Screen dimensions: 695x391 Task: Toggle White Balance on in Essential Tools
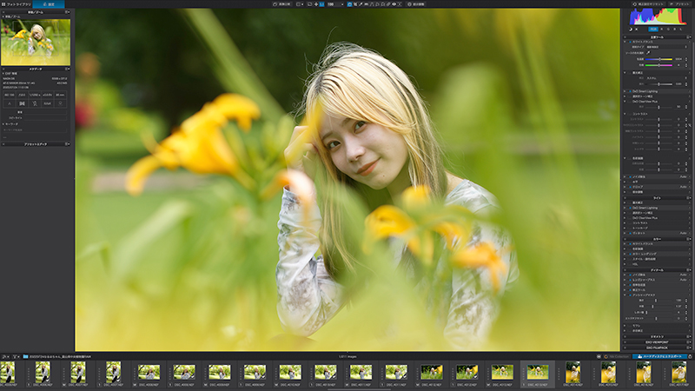tap(630, 42)
